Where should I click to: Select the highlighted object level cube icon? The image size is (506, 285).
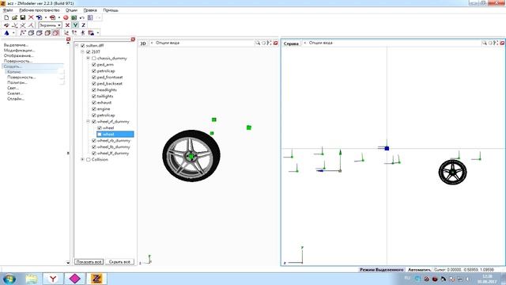click(56, 32)
